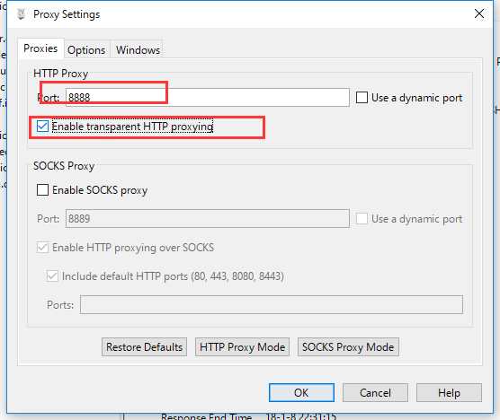Toggle SOCKS Use a dynamic port checkbox
500x420 pixels.
click(362, 219)
